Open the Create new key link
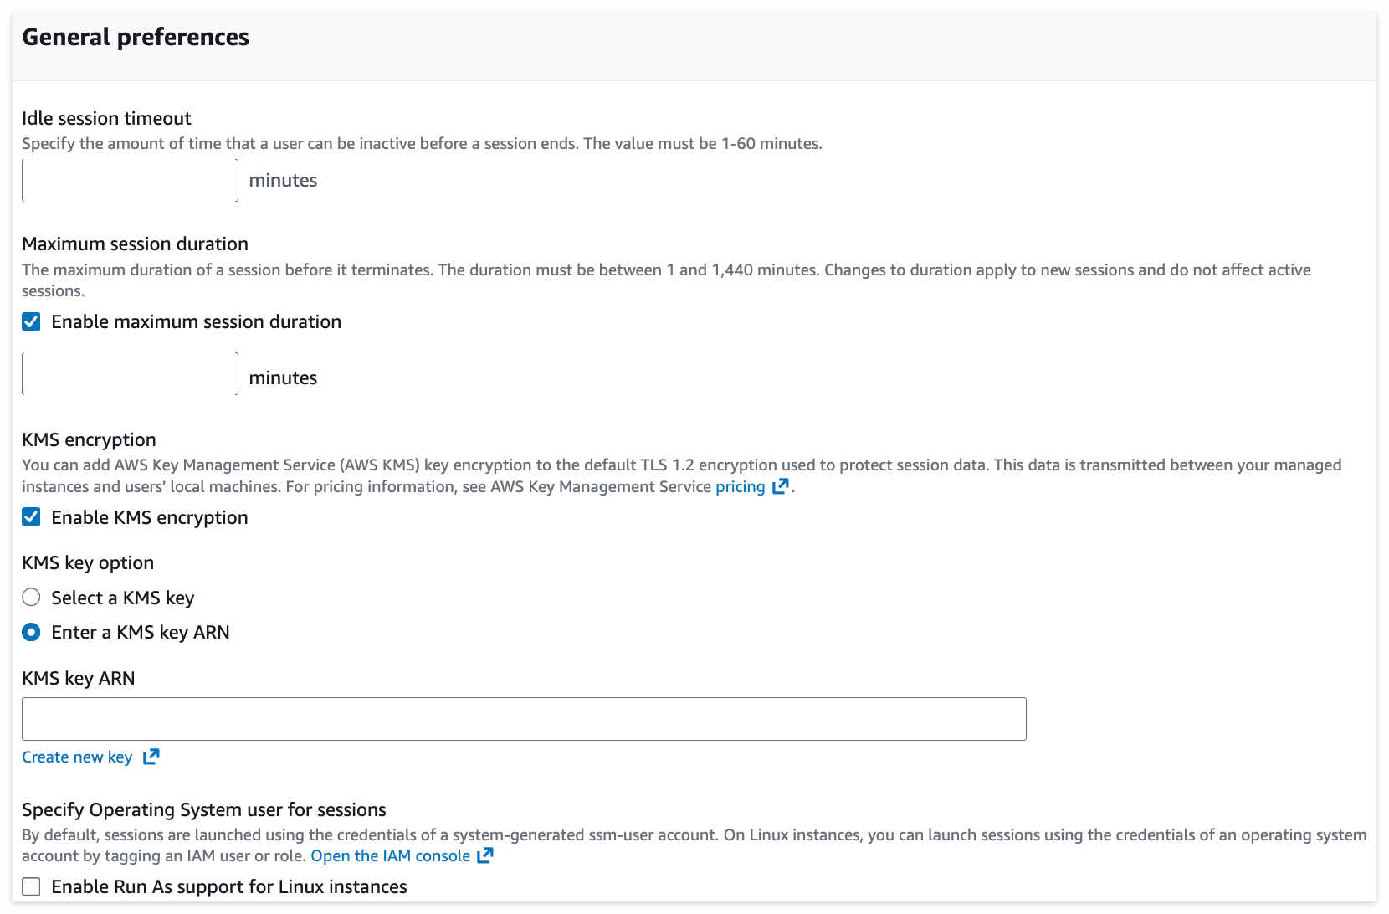Image resolution: width=1389 pixels, height=914 pixels. click(77, 757)
